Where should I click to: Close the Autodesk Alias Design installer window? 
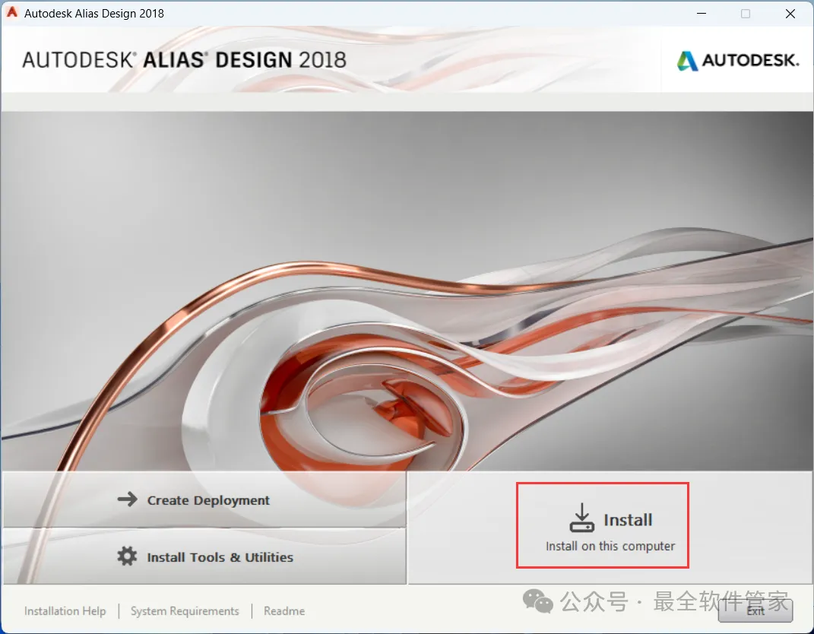[x=790, y=14]
